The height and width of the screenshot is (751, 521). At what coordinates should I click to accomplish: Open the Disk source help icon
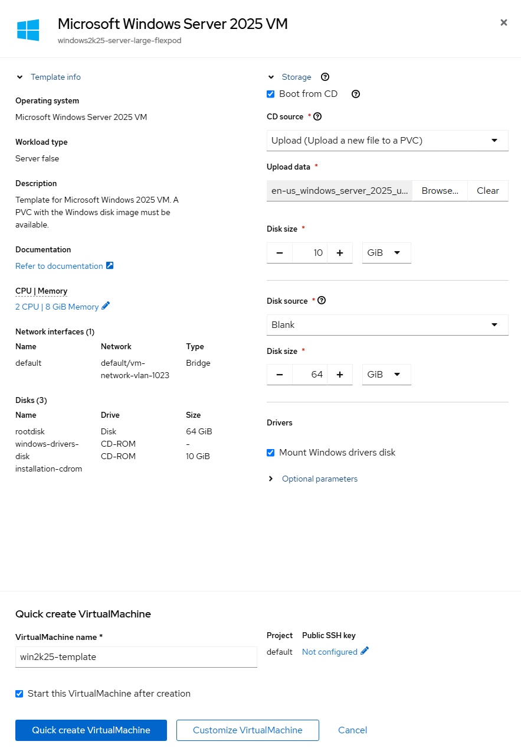coord(322,301)
